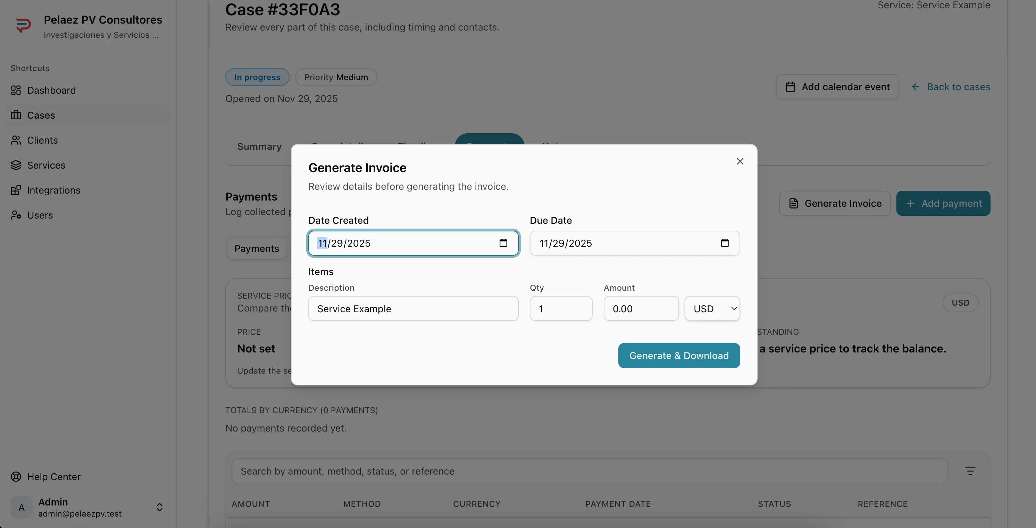This screenshot has height=528, width=1036.
Task: Expand the Admin account switcher
Action: point(160,508)
